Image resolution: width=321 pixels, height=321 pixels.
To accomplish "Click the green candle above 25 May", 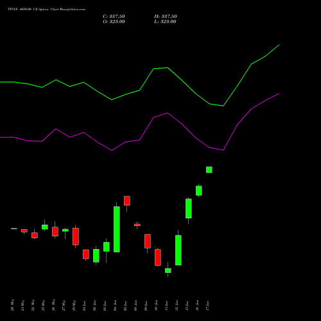I will (x=45, y=227).
